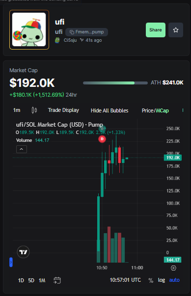Click the 192.0K current price label
This screenshot has height=296, width=191.
click(x=173, y=158)
